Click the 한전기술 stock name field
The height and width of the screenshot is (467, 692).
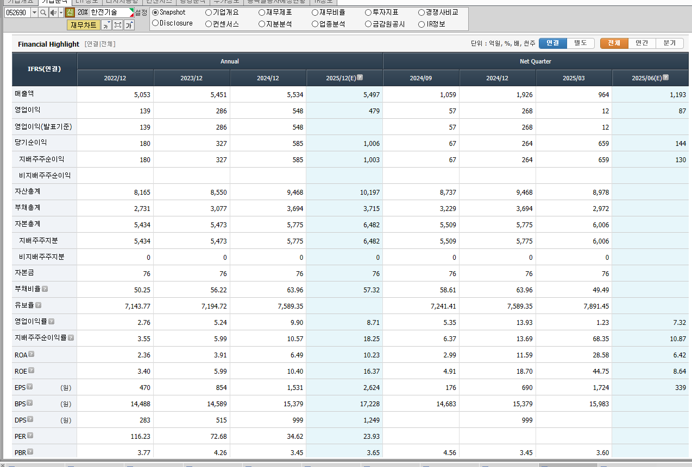pyautogui.click(x=111, y=12)
